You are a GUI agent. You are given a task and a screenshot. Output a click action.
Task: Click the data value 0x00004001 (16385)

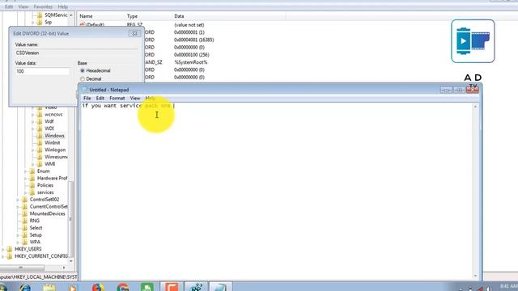tap(194, 40)
